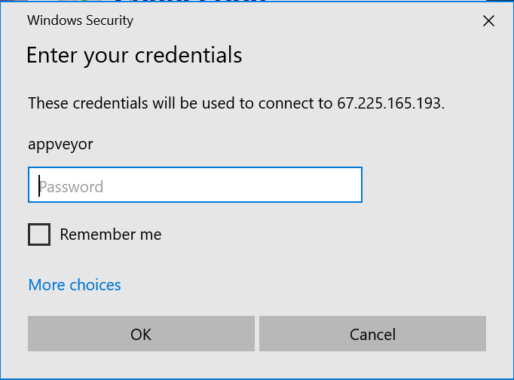This screenshot has width=514, height=380.
Task: Click empty dialog area beside More choices
Action: [x=295, y=284]
